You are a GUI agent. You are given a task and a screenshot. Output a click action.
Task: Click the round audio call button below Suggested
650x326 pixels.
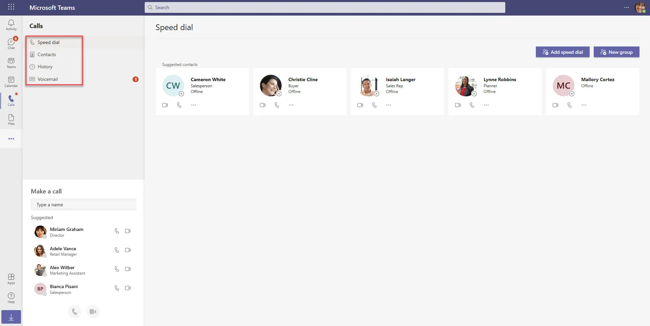tap(75, 312)
